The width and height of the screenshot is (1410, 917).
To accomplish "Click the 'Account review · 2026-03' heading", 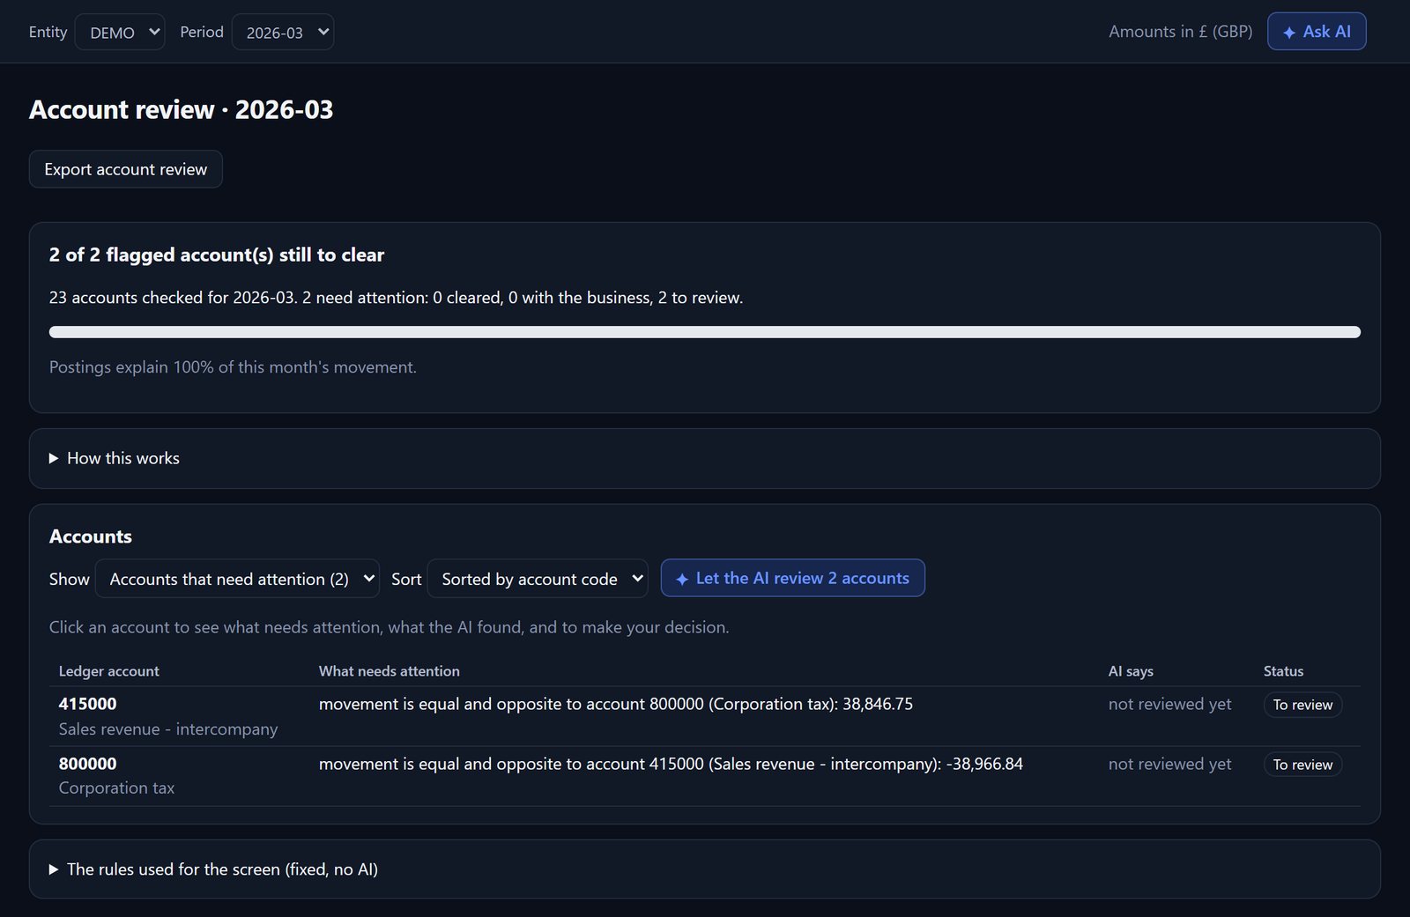I will [182, 110].
